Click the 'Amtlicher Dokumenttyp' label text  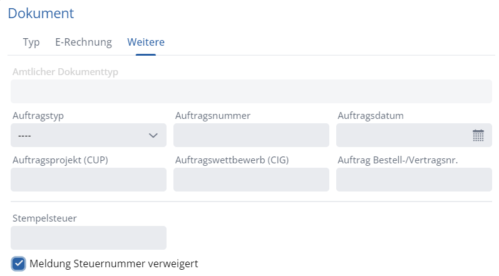coord(66,71)
